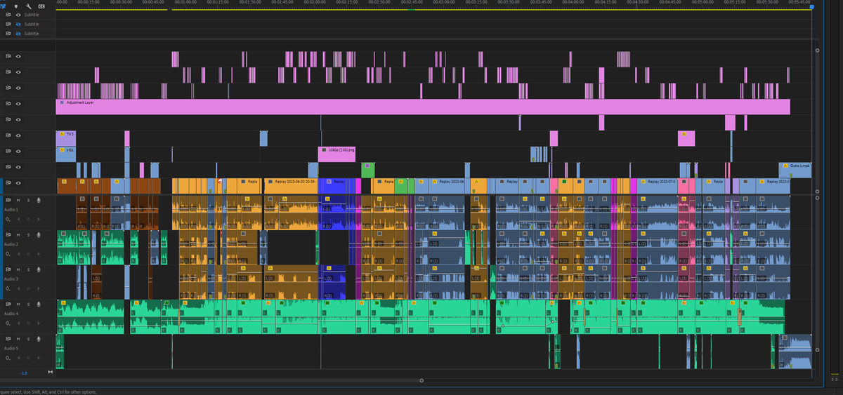Go to next keyframe on Audio 2
Screen dimensions: 843x395
[x=37, y=254]
